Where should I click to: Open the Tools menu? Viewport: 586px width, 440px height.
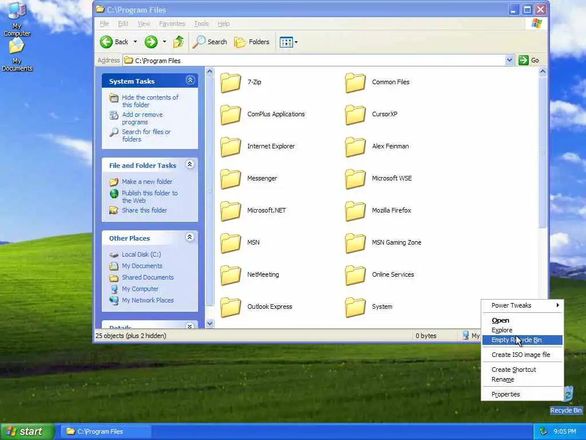click(201, 23)
